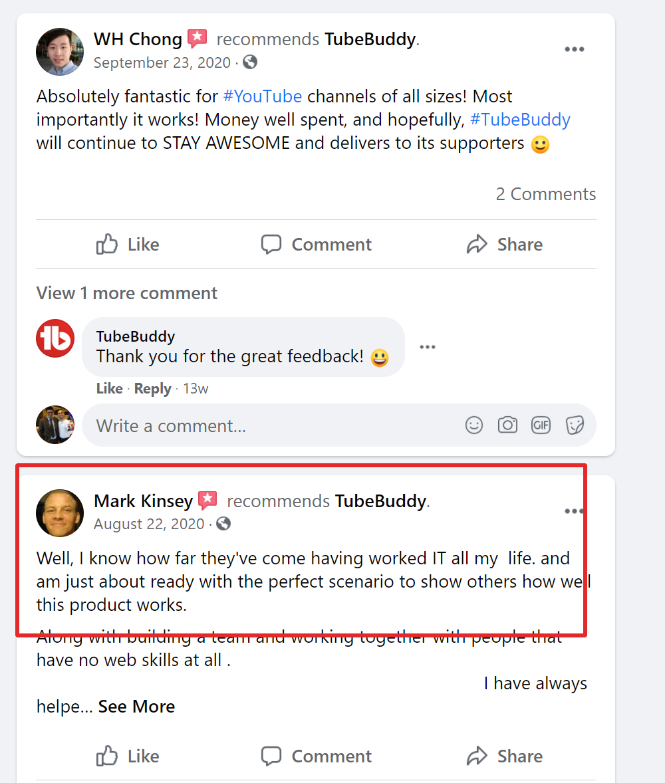Open options menu on Mark Kinsey's post
This screenshot has width=665, height=783.
coord(573,510)
